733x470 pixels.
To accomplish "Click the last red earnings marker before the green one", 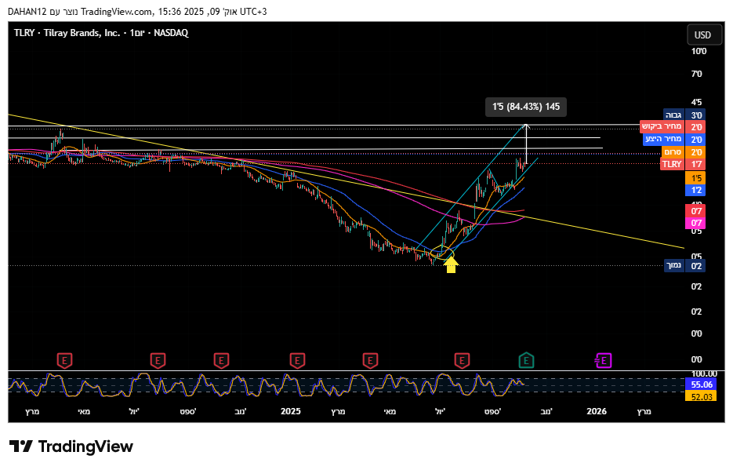I will 462,361.
